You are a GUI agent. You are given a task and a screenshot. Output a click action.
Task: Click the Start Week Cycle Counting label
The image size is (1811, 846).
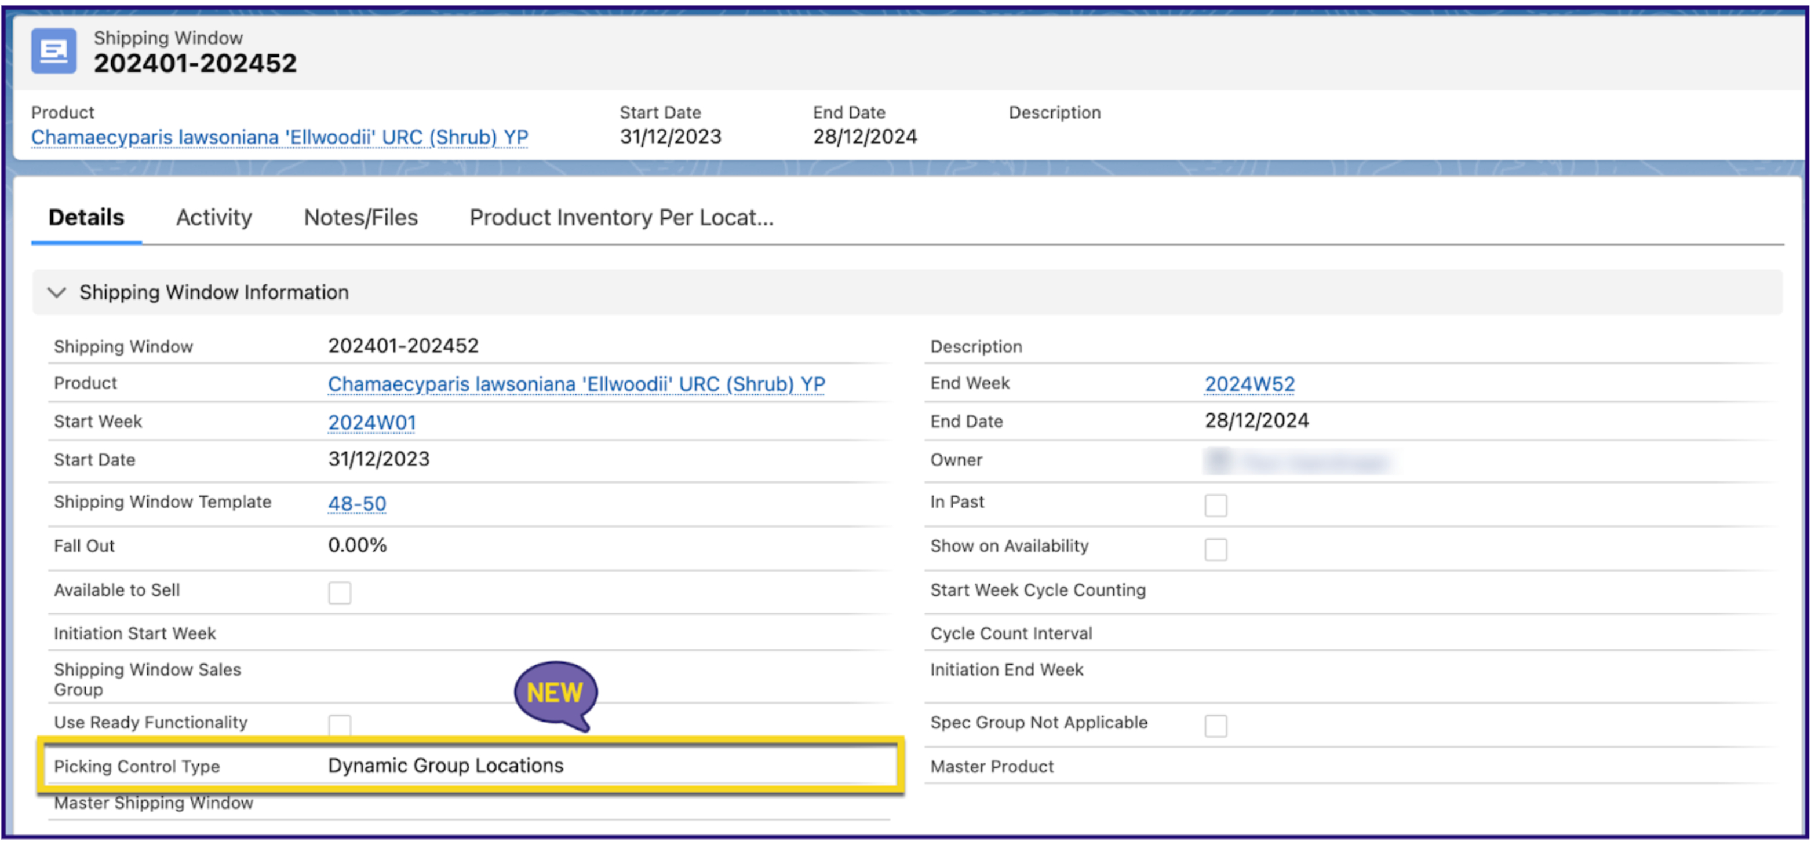[x=1038, y=590]
